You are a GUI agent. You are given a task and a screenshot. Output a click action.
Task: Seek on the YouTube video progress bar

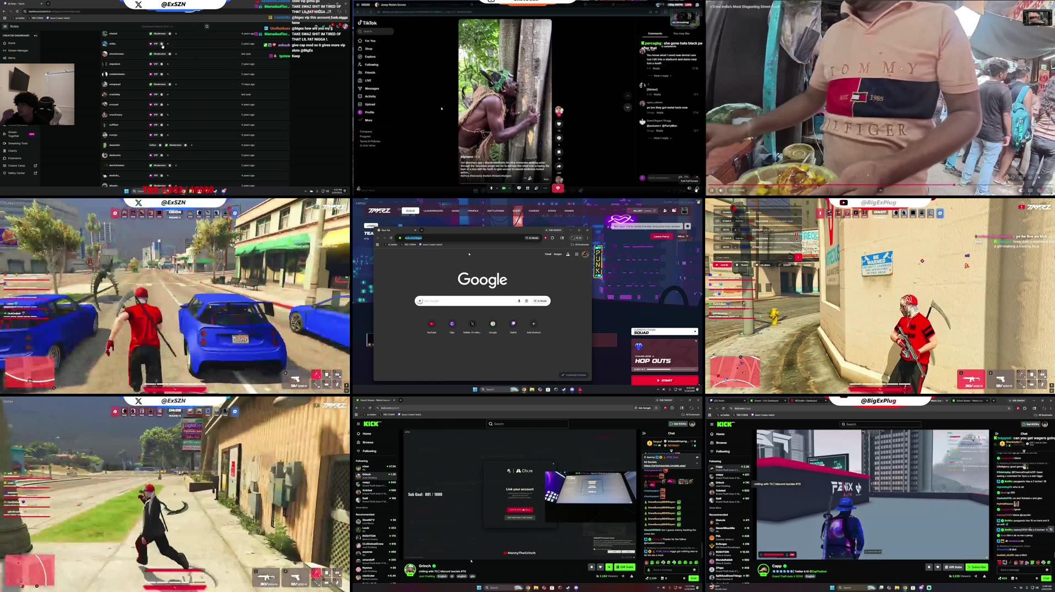tap(880, 185)
